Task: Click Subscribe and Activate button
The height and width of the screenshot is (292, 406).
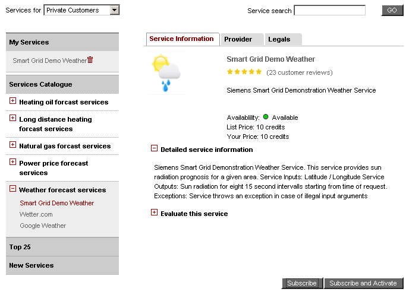Action: click(x=363, y=283)
